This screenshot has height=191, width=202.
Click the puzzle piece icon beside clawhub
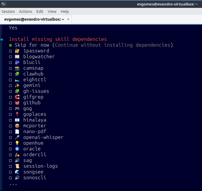click(17, 74)
